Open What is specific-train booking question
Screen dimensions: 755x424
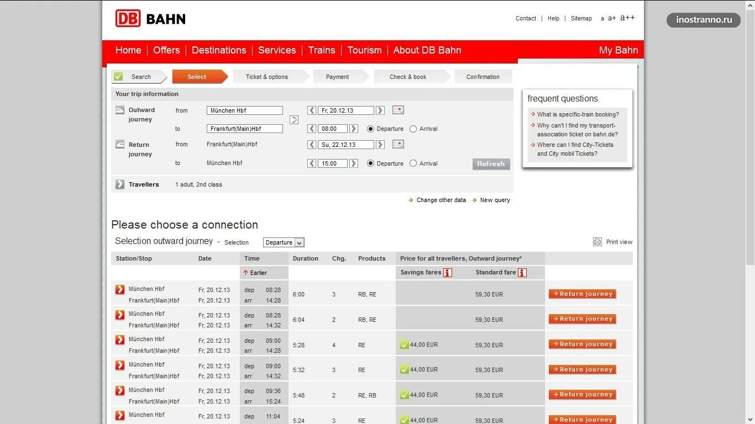[578, 114]
